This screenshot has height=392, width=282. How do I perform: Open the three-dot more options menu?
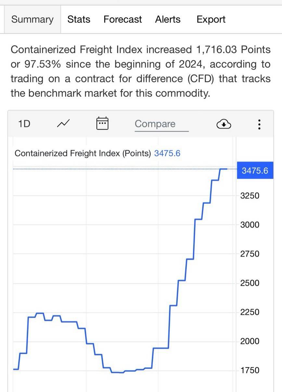pyautogui.click(x=259, y=124)
